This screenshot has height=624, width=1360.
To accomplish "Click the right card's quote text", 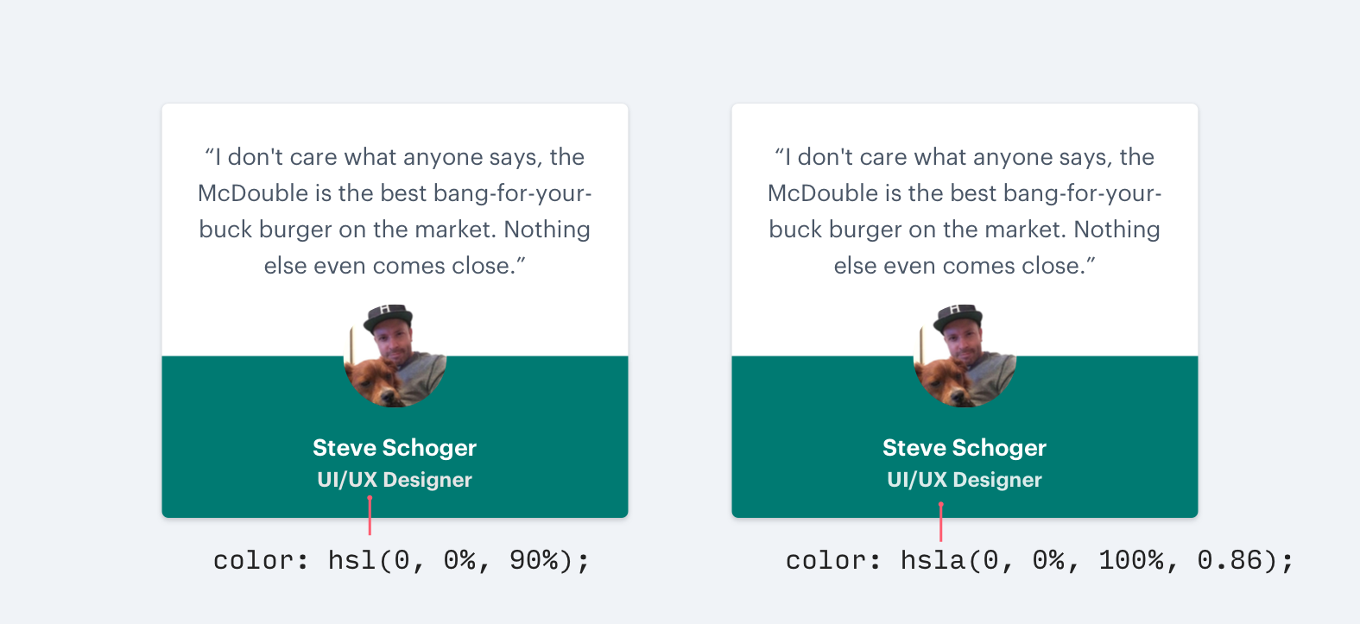I will click(965, 211).
